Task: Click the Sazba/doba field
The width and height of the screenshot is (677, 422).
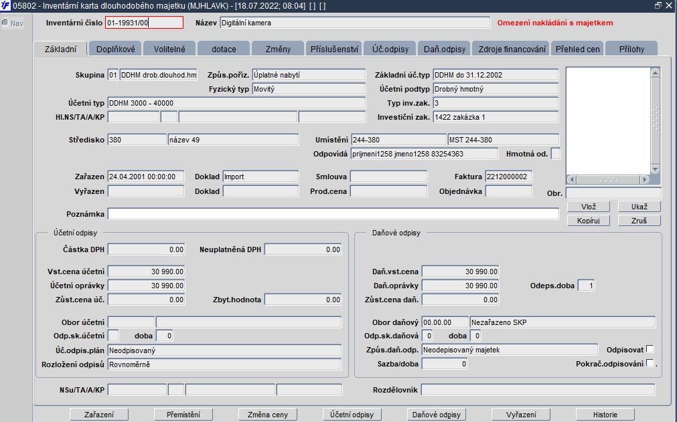Action: pyautogui.click(x=445, y=364)
